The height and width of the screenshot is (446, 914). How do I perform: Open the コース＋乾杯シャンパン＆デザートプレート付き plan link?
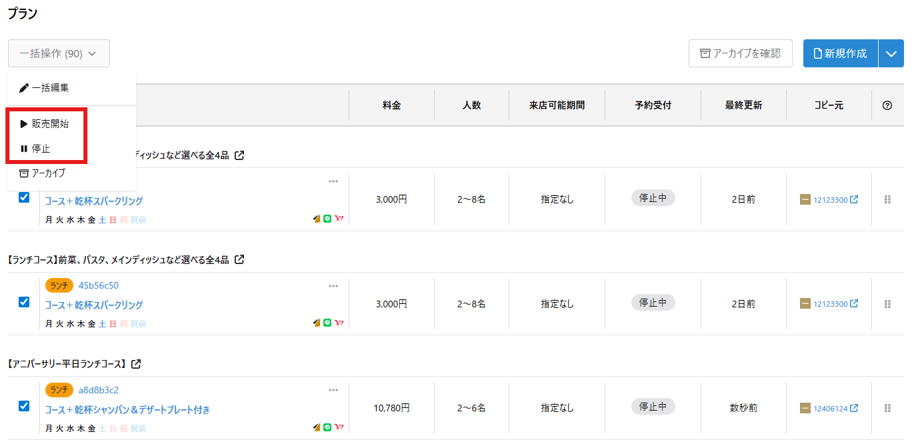click(127, 409)
